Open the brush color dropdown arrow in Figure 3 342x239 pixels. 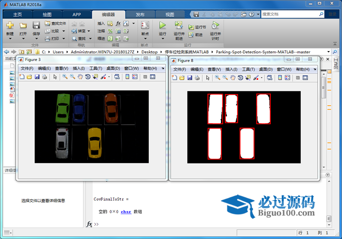[x=109, y=77]
